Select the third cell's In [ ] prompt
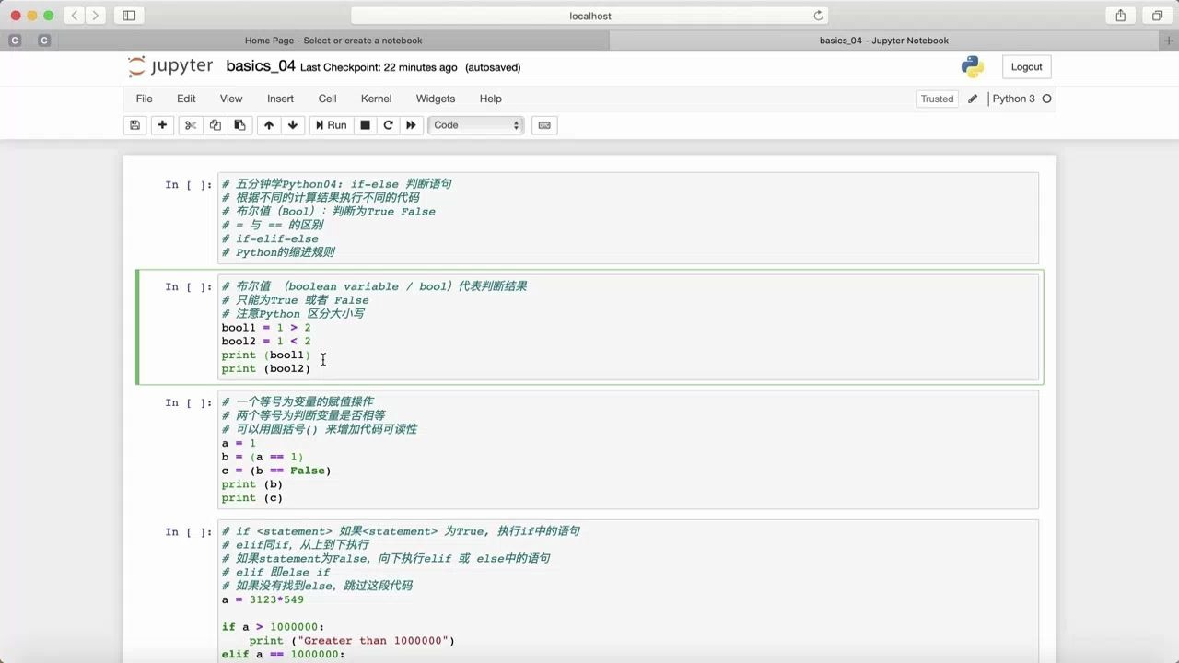Screen dimensions: 1179x663 click(x=189, y=402)
